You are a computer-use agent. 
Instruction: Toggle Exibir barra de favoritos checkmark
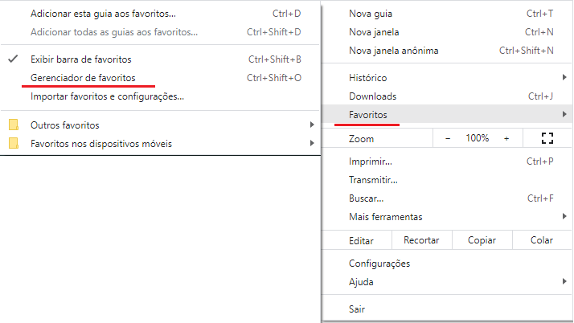[x=13, y=59]
